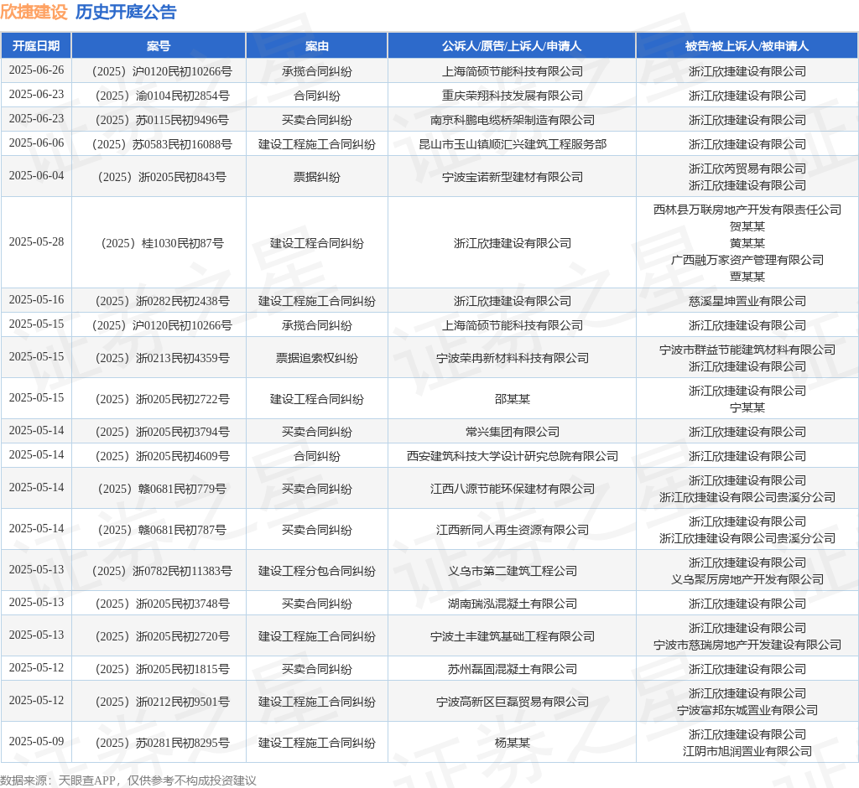Select case number 浙0205民初843号

click(x=162, y=177)
